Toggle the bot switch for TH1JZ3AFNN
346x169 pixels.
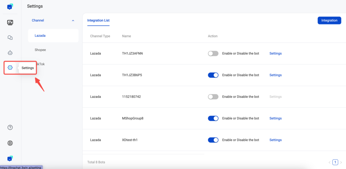tap(213, 53)
